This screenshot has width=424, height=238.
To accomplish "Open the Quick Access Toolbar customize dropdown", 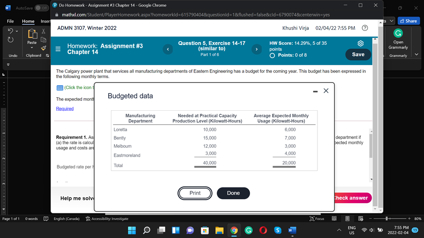I will tap(8, 65).
